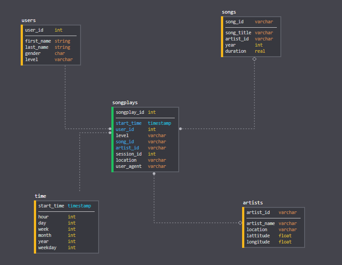Select the users table title

pyautogui.click(x=29, y=20)
